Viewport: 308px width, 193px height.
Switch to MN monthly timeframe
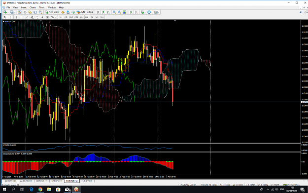point(102,17)
